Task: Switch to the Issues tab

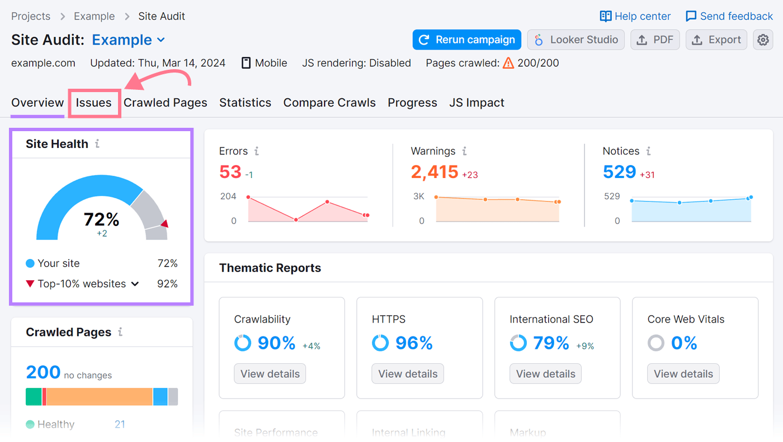Action: (94, 103)
